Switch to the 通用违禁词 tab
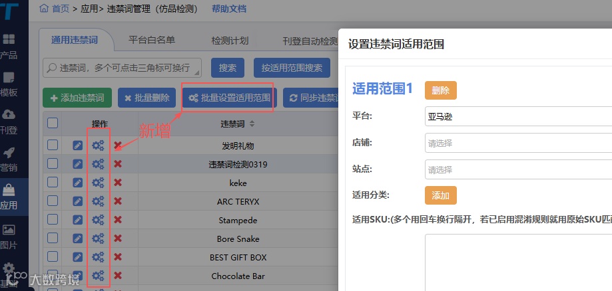Image resolution: width=612 pixels, height=291 pixels. [x=74, y=40]
